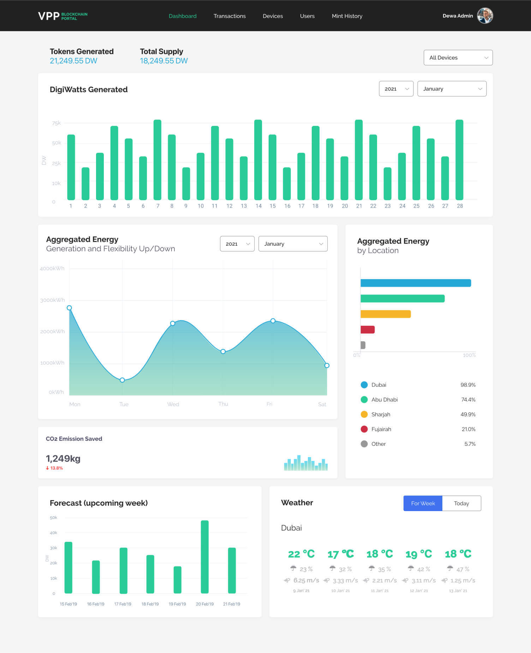Open the Aggregated Energy January month dropdown
The image size is (531, 653).
293,244
